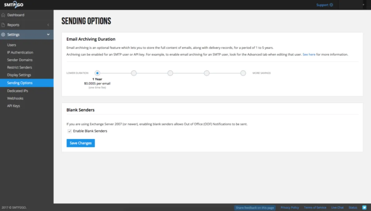Toggle the Enable Blank Senders checkbox
371x211 pixels.
70,131
